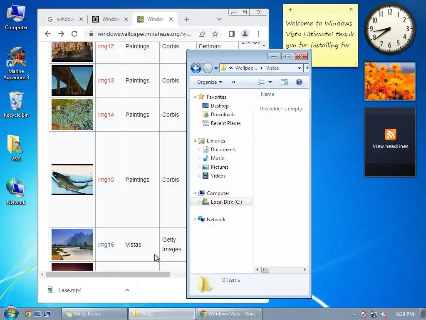Collapse the Favorites tree group
426x320 pixels.
click(195, 97)
